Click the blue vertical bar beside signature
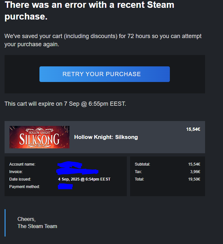This screenshot has height=244, width=223. point(5,223)
